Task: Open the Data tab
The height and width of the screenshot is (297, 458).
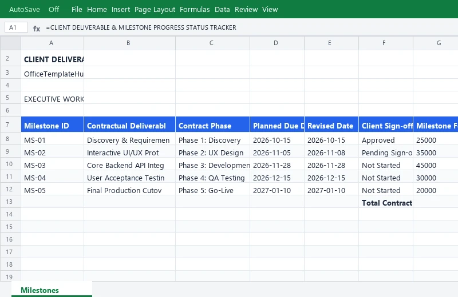Action: [x=222, y=9]
